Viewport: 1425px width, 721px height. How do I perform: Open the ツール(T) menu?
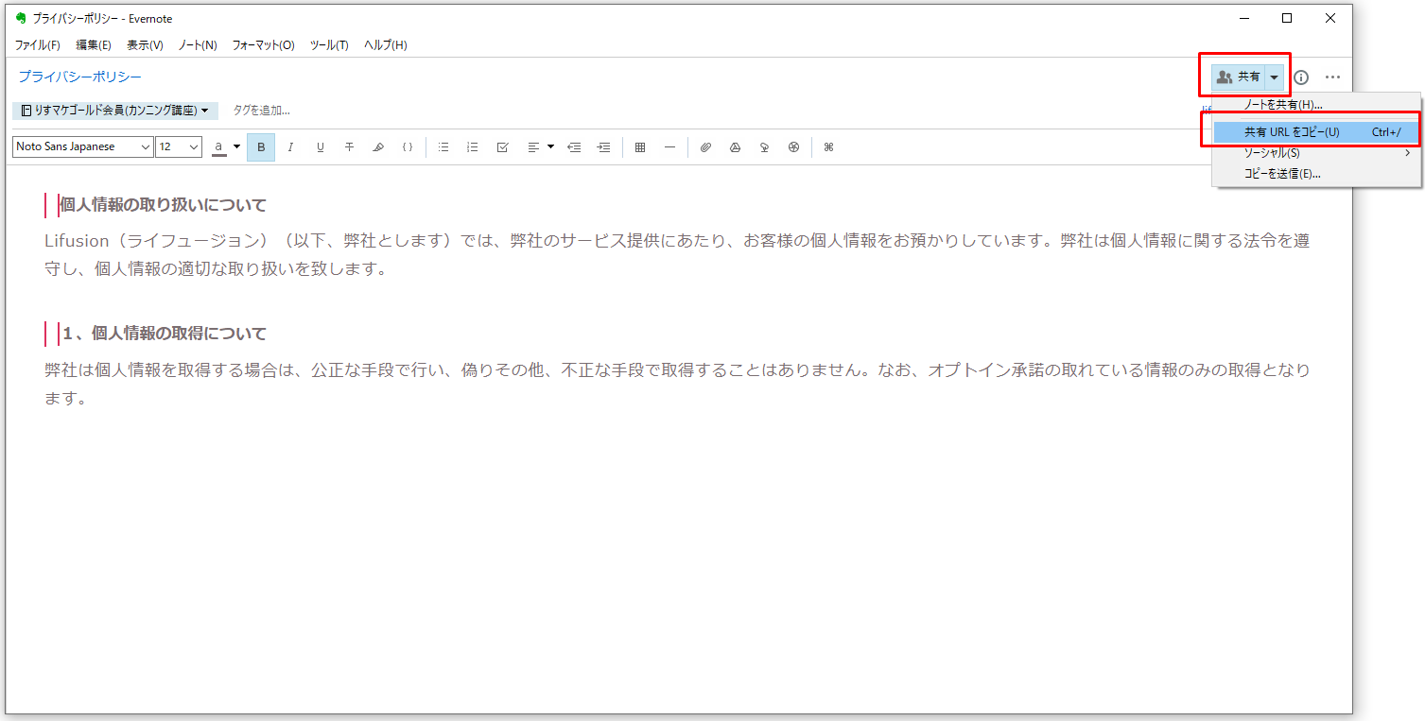329,45
